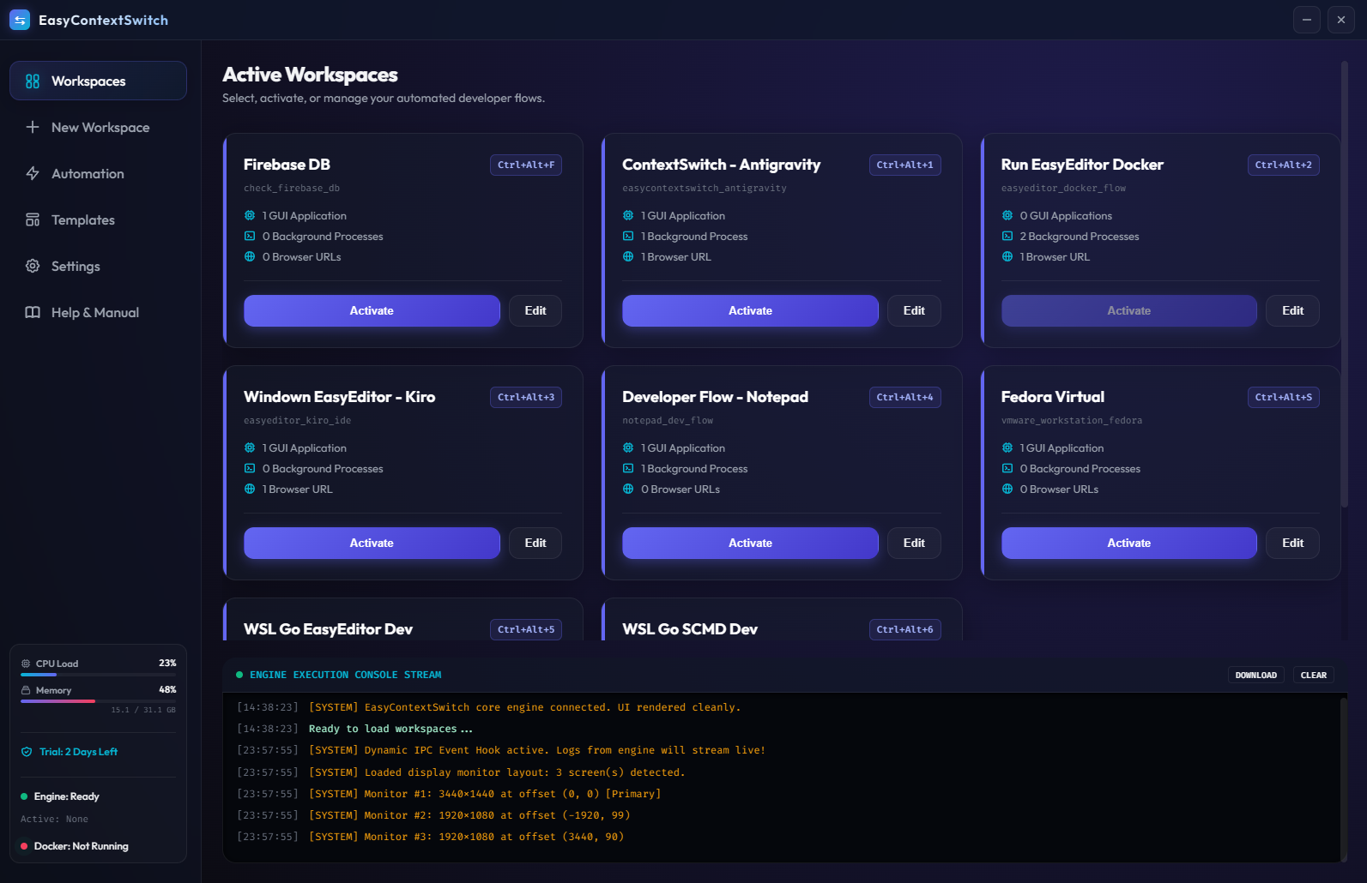Click the Docker: Not Running status
The width and height of the screenshot is (1367, 883).
75,846
